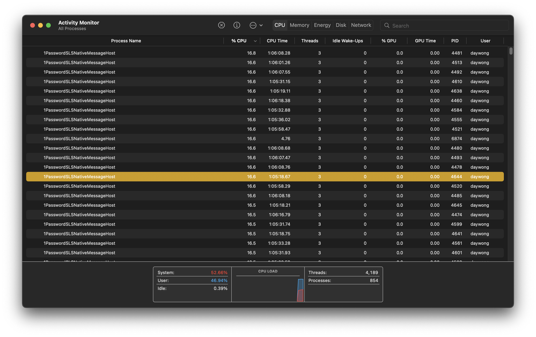The width and height of the screenshot is (536, 337).
Task: Sort processes by PID column header
Action: pyautogui.click(x=454, y=41)
